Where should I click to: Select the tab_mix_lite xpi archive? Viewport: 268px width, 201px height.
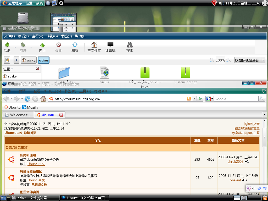pyautogui.click(x=145, y=73)
